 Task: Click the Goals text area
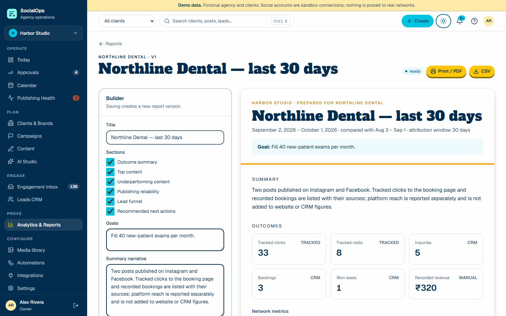165,240
